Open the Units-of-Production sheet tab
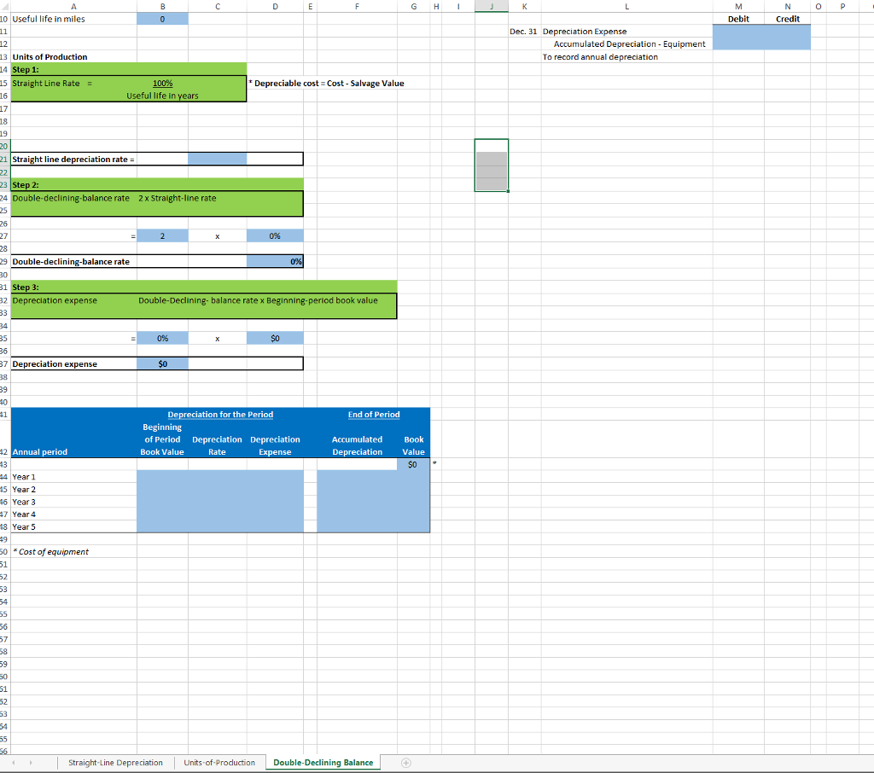874x773 pixels. pos(219,763)
